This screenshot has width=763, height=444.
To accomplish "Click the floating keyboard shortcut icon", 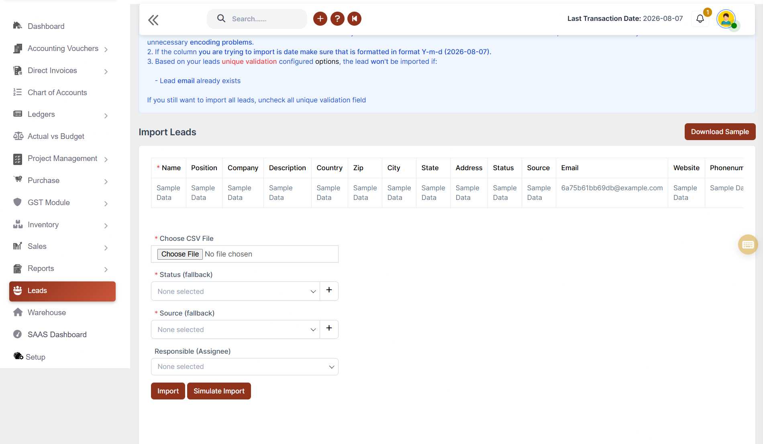I will [748, 244].
